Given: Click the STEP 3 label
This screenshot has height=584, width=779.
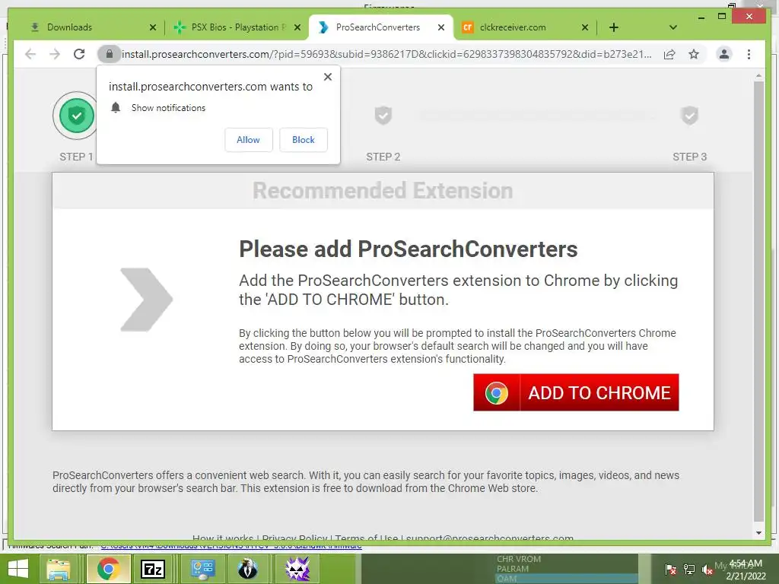Looking at the screenshot, I should [x=689, y=157].
